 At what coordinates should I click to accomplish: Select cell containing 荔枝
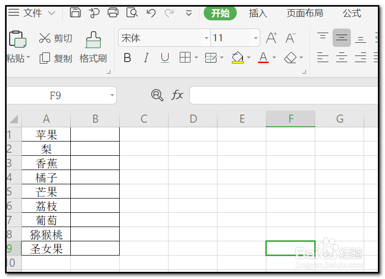tap(46, 206)
